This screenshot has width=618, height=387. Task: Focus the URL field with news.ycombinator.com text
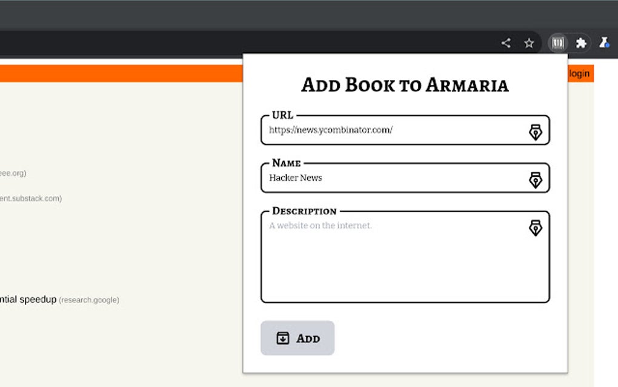coord(394,130)
